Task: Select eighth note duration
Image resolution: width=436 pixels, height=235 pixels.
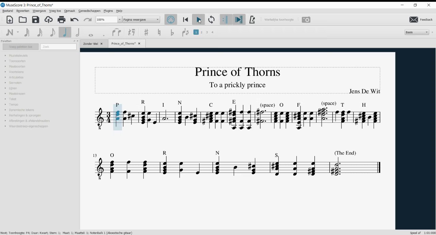Action: pyautogui.click(x=52, y=32)
